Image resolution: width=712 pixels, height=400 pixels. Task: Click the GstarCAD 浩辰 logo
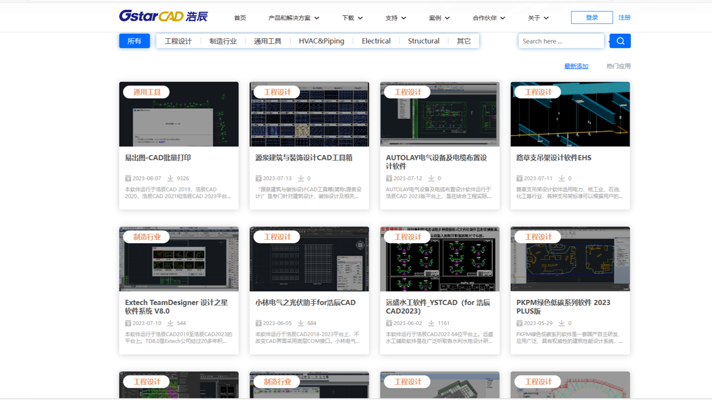162,16
